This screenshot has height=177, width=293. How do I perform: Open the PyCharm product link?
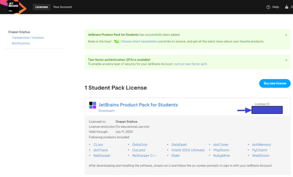point(259,150)
